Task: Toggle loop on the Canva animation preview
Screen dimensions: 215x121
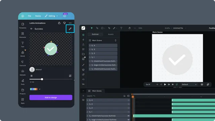Action: (x=70, y=76)
